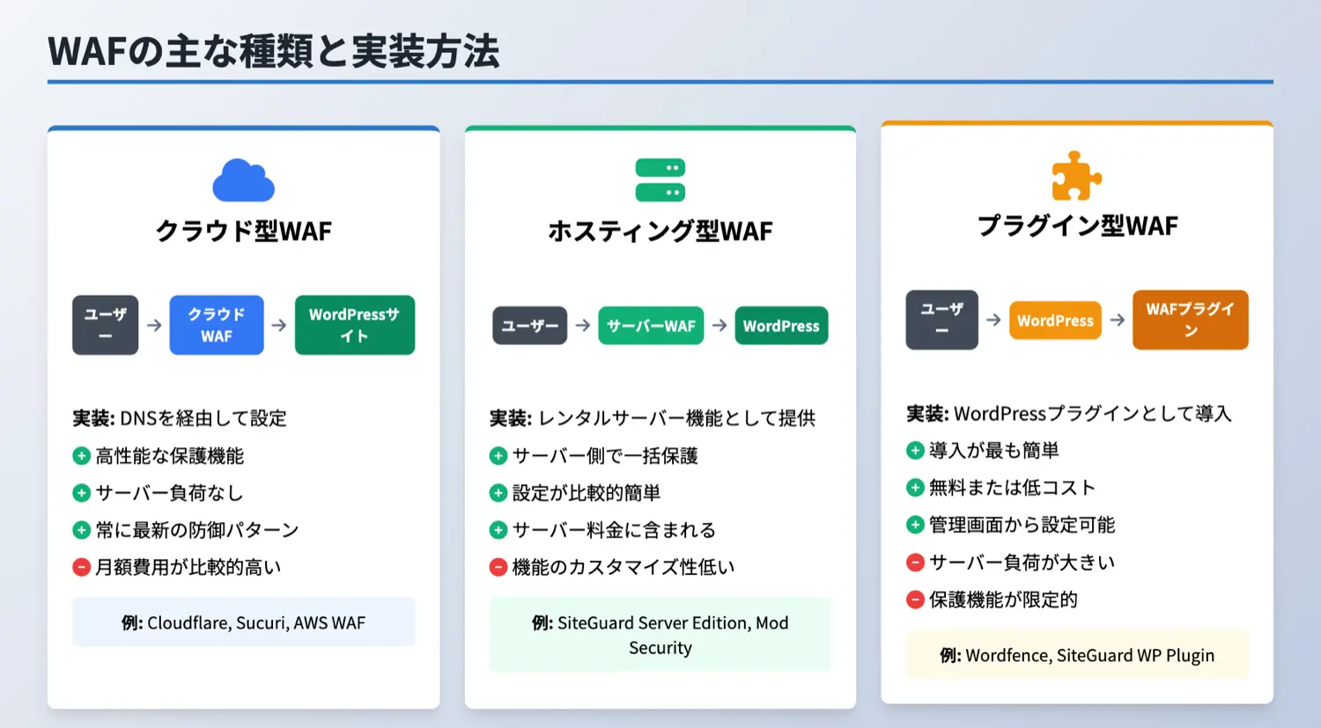Click the text 設定が比較的簡単
1321x728 pixels.
pos(587,493)
